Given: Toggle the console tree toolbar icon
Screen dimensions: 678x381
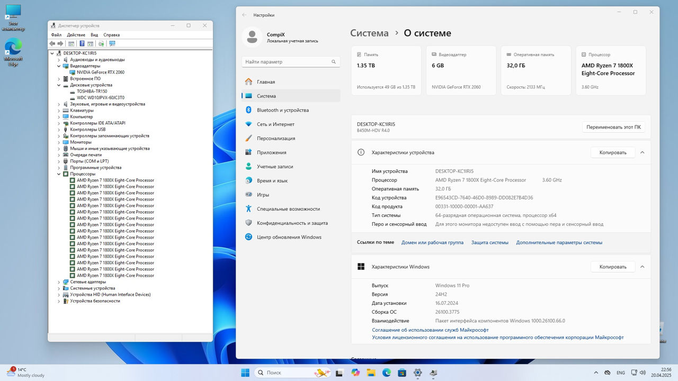Looking at the screenshot, I should [x=72, y=43].
